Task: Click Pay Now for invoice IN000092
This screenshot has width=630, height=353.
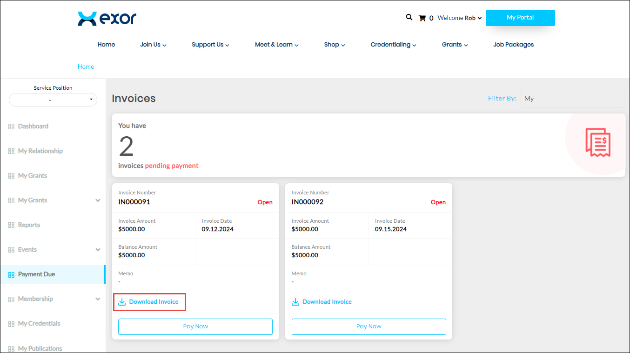Action: click(369, 326)
